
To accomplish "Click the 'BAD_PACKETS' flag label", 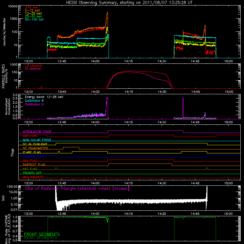I will click(33, 177).
